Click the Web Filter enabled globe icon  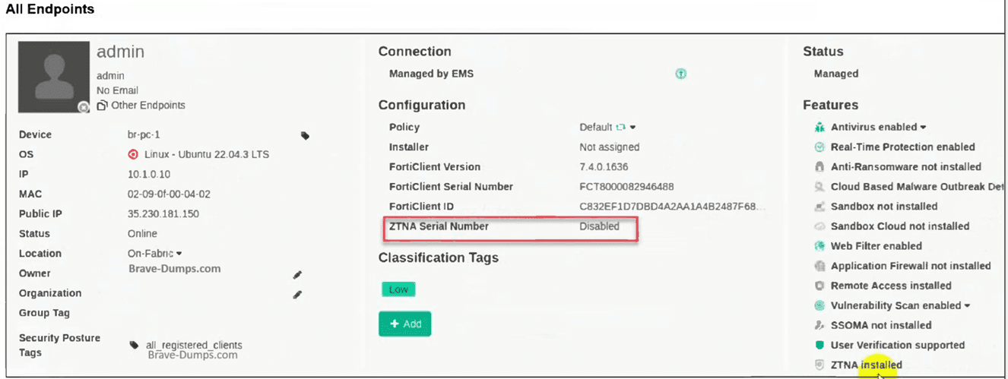819,246
